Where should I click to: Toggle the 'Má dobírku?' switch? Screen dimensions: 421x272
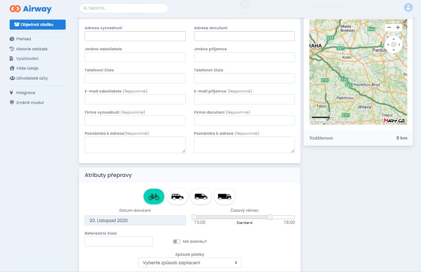tap(177, 242)
